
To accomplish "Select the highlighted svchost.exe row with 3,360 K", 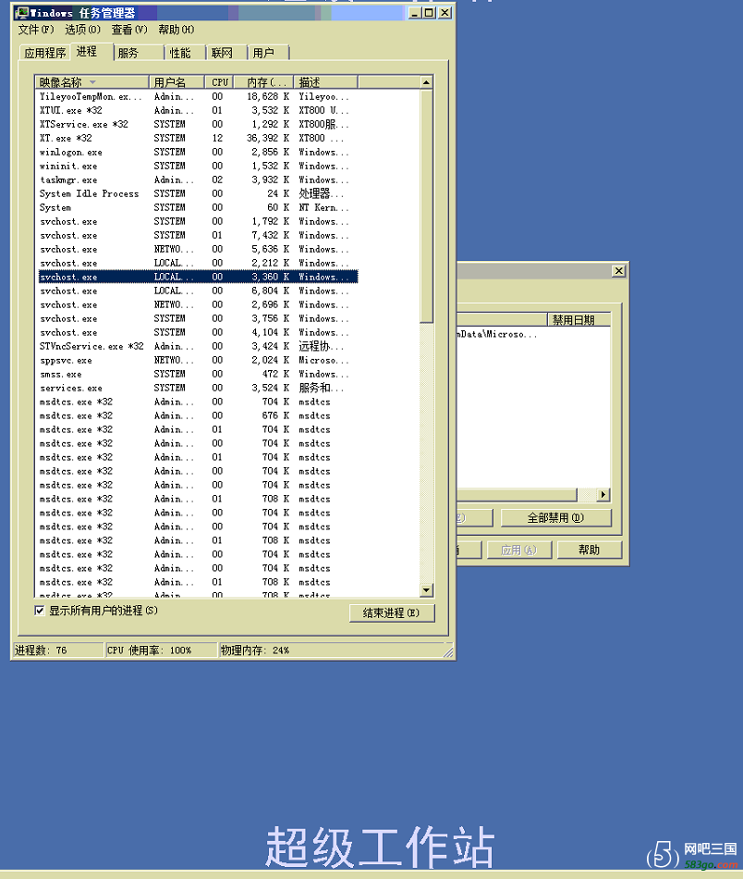I will pos(198,277).
